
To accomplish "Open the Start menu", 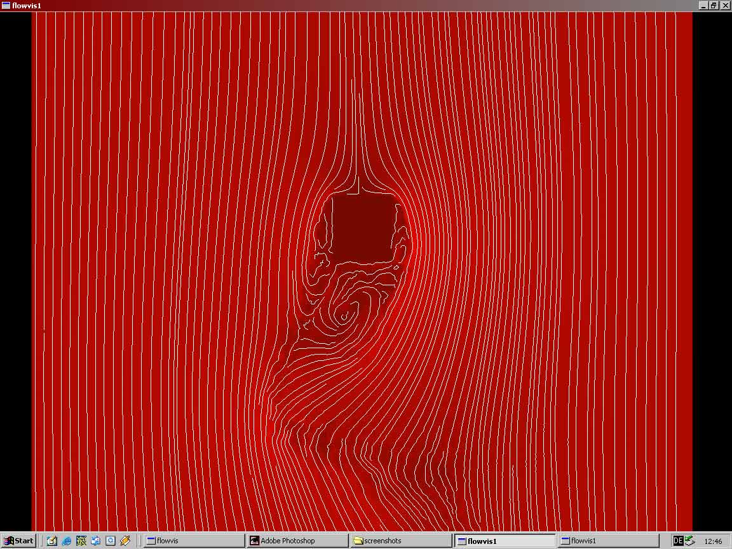I will click(x=18, y=541).
